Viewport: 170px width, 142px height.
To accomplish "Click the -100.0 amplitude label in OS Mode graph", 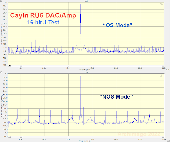I will click(x=5, y=37).
